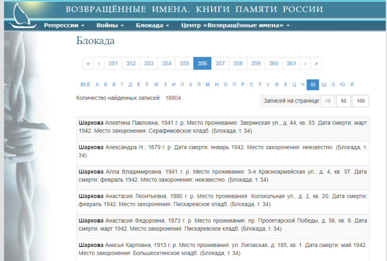
Task: Filter names by letter П
Action: [x=234, y=85]
